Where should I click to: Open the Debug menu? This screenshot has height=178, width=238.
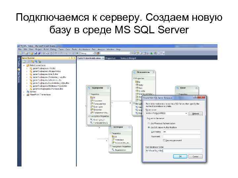coord(53,49)
